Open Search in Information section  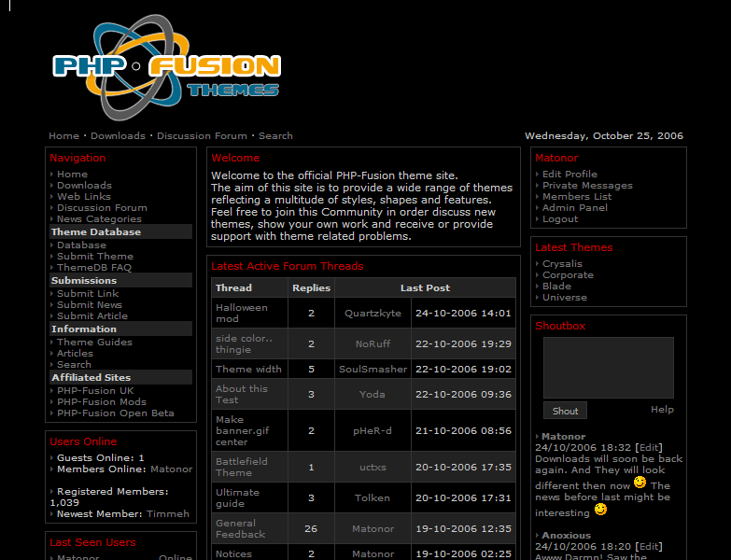pyautogui.click(x=74, y=364)
